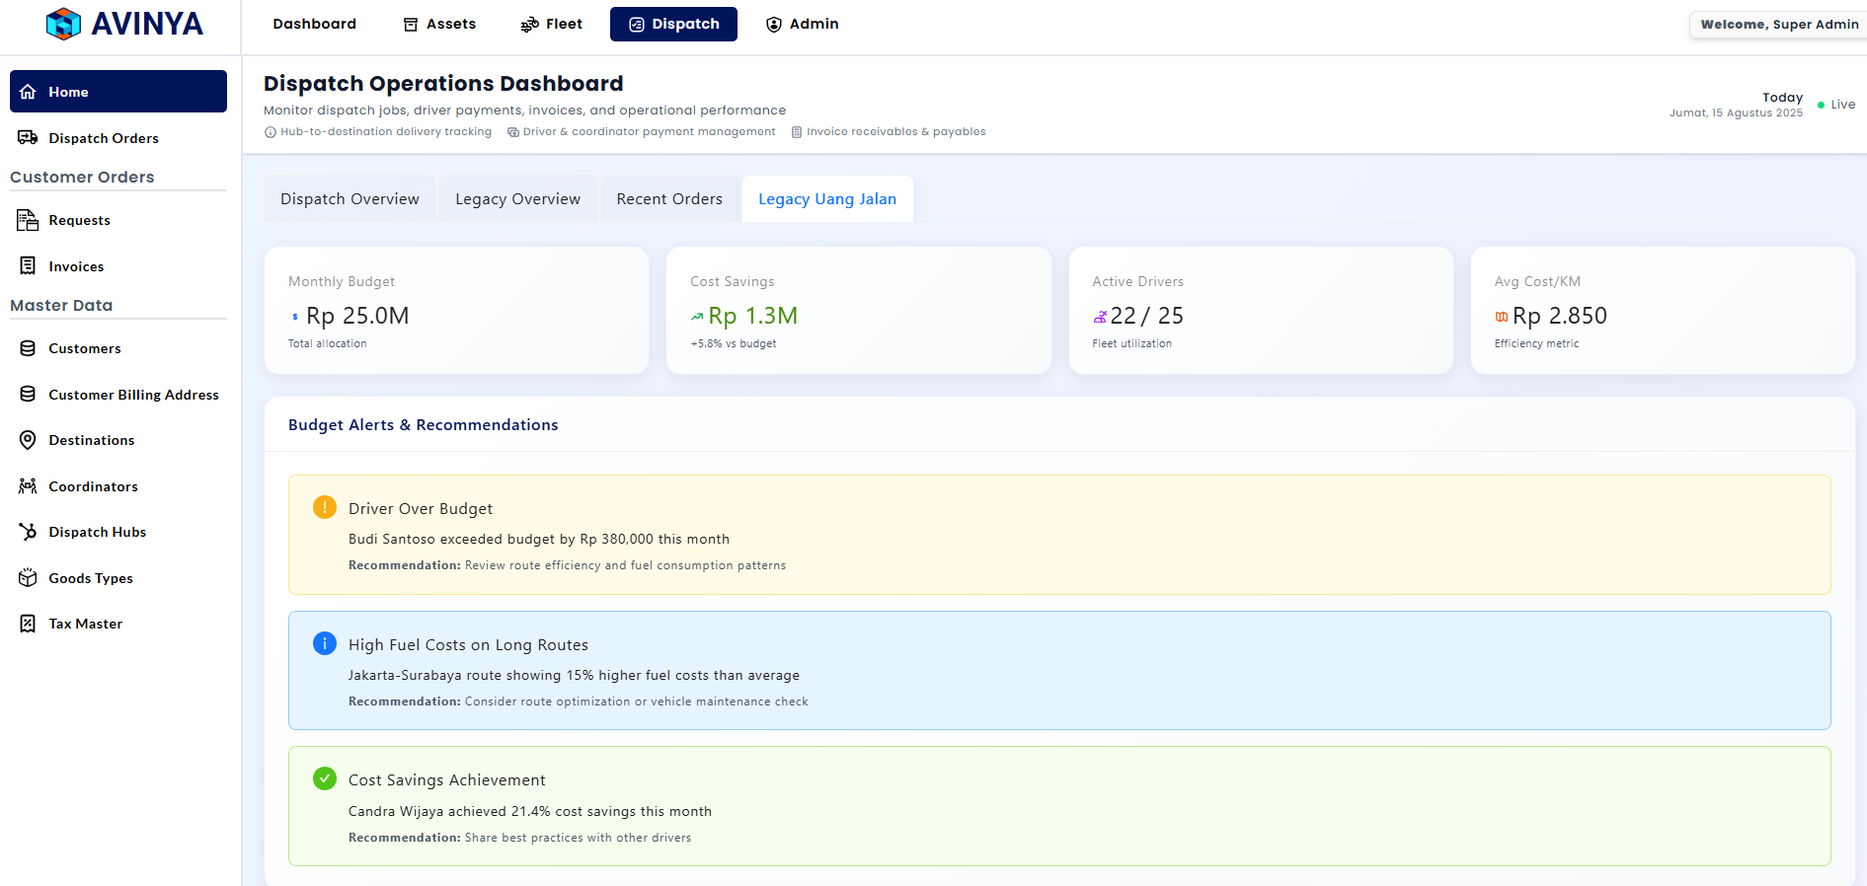Click the Goods Types box icon
The width and height of the screenshot is (1867, 886).
point(28,578)
